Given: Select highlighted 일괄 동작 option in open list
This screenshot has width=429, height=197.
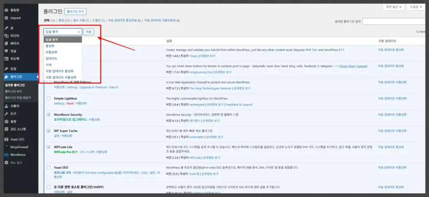Looking at the screenshot, I should tap(63, 39).
